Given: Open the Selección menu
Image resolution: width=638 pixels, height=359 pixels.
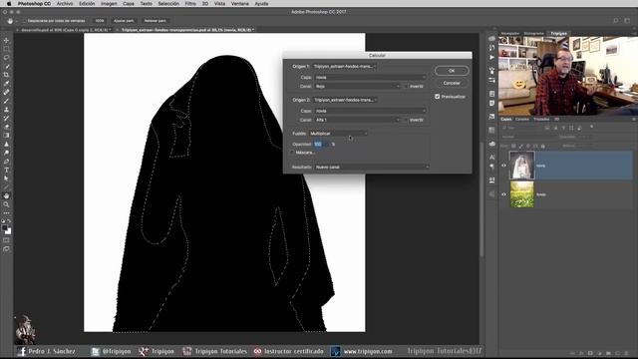Looking at the screenshot, I should click(x=168, y=4).
